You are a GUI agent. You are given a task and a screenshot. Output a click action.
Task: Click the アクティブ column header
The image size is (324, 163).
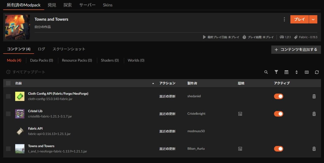click(x=282, y=83)
